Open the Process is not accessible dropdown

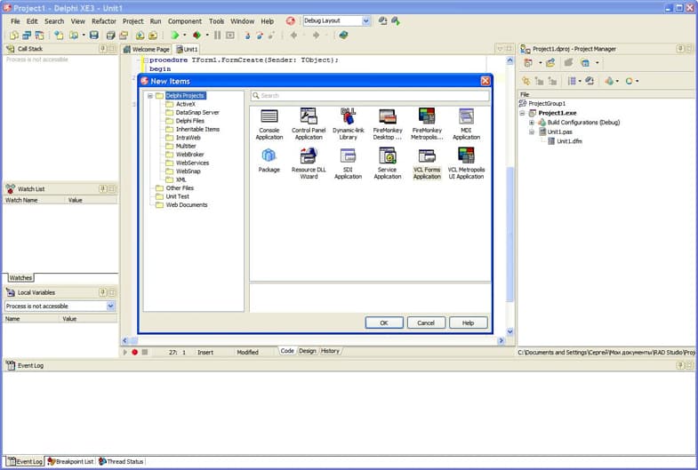[111, 306]
